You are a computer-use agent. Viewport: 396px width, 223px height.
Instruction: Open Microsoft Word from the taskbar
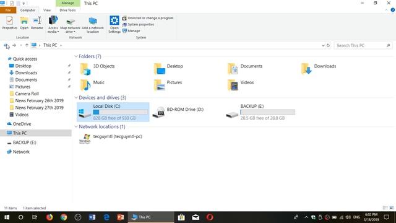92,217
